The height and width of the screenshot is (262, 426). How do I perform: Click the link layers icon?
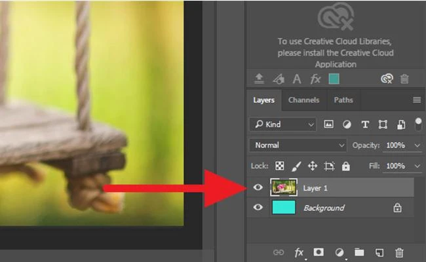click(x=279, y=252)
